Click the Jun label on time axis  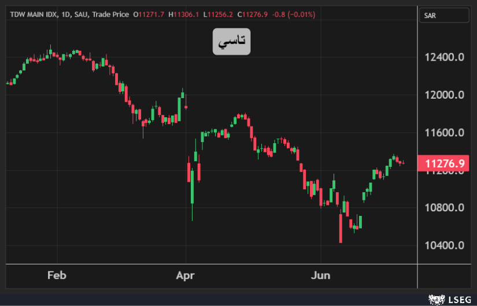point(320,275)
